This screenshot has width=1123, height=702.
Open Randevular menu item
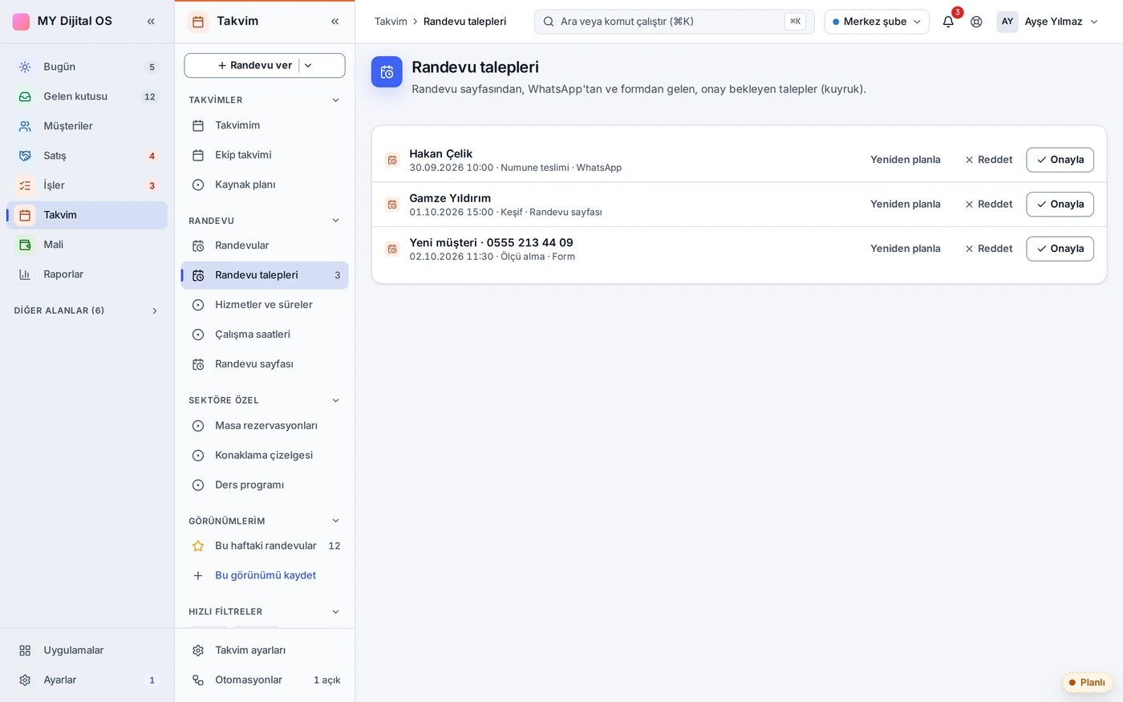click(x=265, y=245)
